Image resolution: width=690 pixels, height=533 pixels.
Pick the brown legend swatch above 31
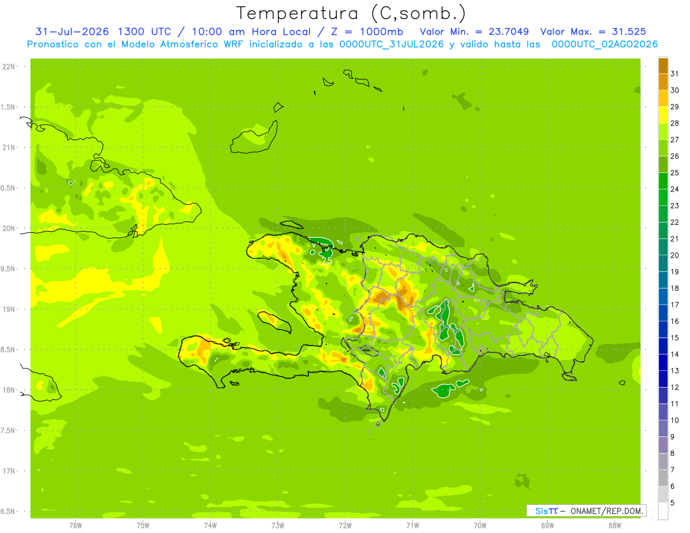tap(663, 66)
